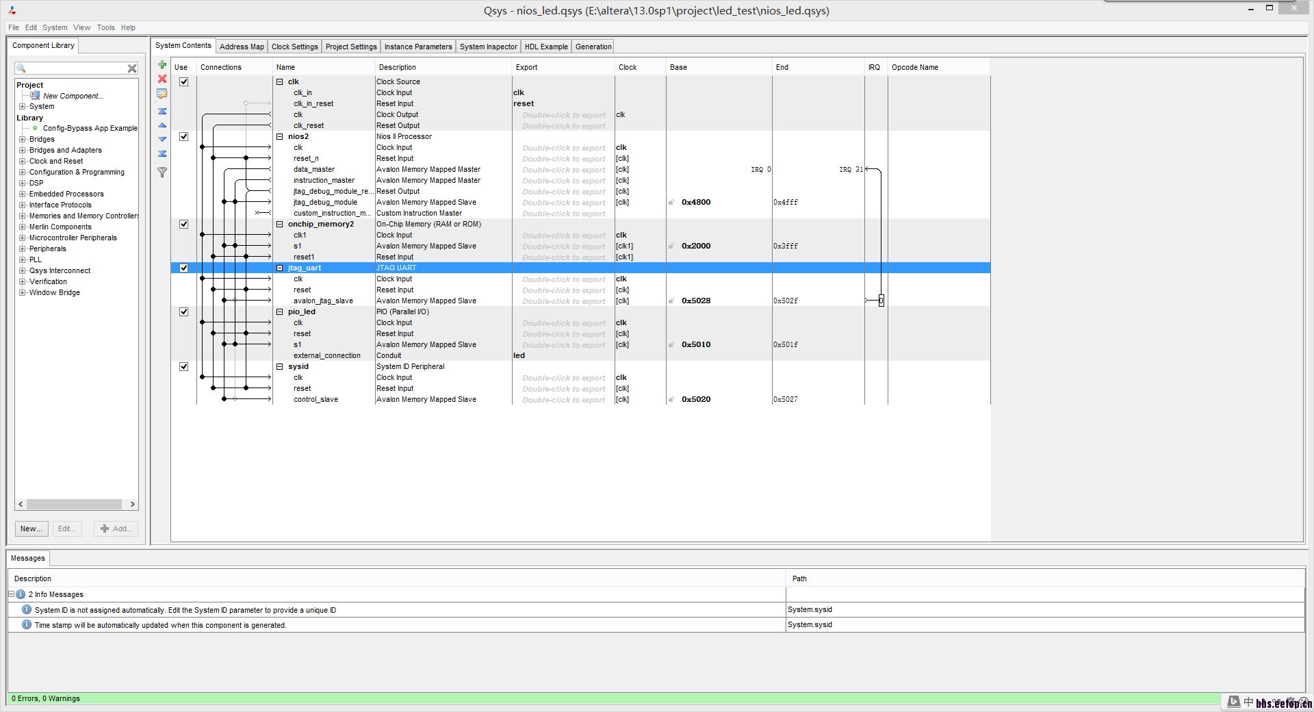Click the Add... button in Component Library
Image resolution: width=1314 pixels, height=712 pixels.
pos(116,529)
